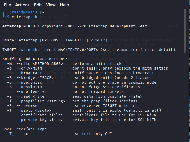190x142 pixels.
Task: Click the '--unoffensive' option text
Action: click(32, 92)
